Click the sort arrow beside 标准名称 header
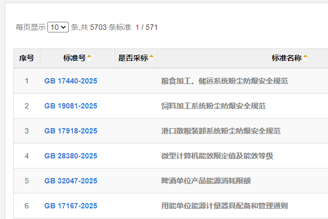 306,57
